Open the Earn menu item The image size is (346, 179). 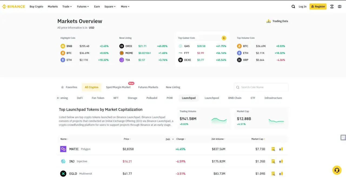point(97,6)
